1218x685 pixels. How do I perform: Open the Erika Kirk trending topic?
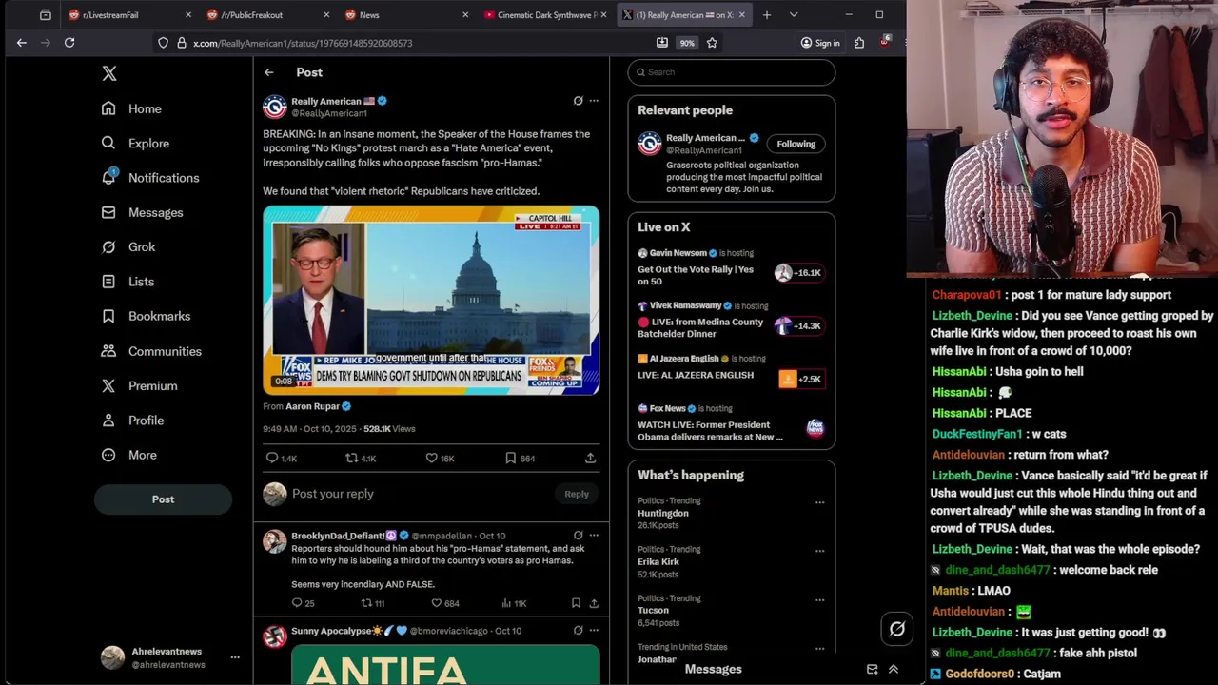pos(658,561)
